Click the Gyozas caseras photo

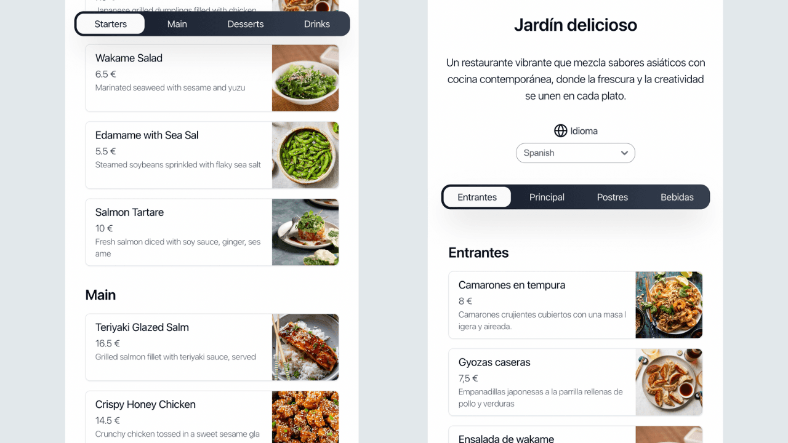point(669,382)
